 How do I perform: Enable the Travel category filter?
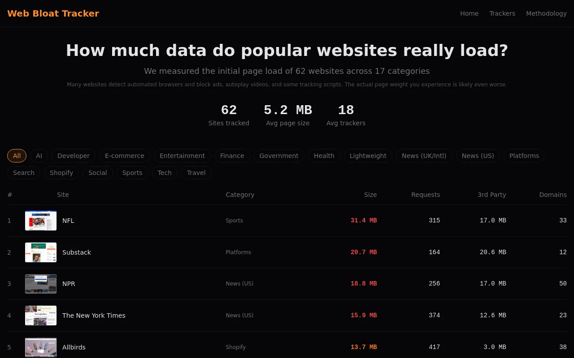[x=196, y=173]
